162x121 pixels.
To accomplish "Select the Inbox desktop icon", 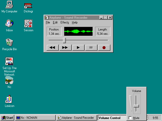I will [x=9, y=24].
